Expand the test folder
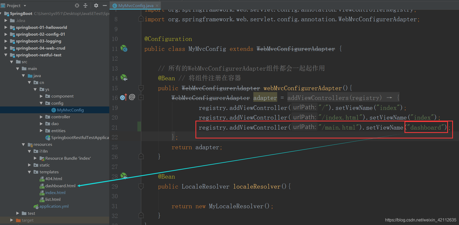459x225 pixels. pos(18,213)
